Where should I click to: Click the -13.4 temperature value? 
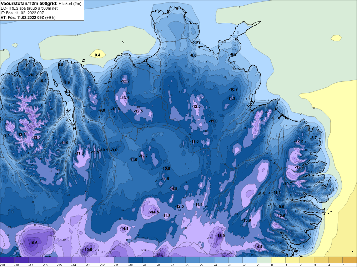pos(36,137)
